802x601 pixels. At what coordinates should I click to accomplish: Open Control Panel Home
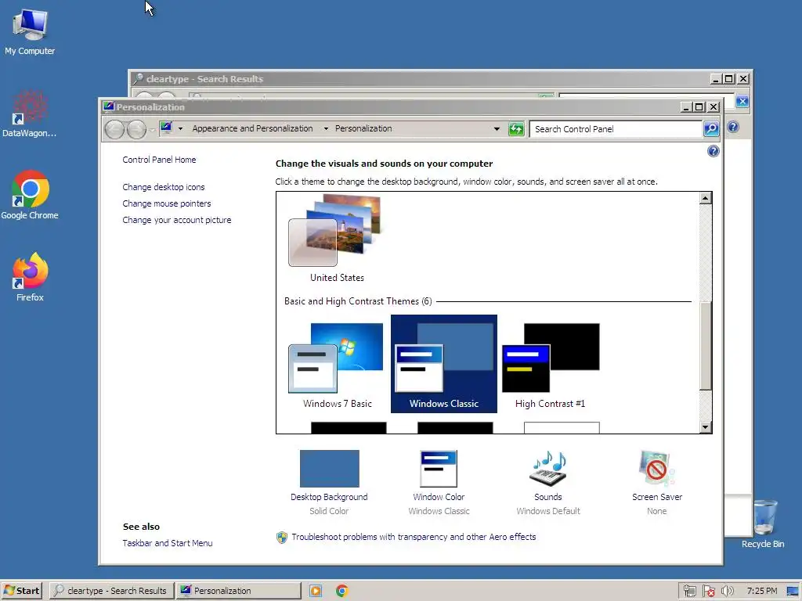click(x=159, y=160)
